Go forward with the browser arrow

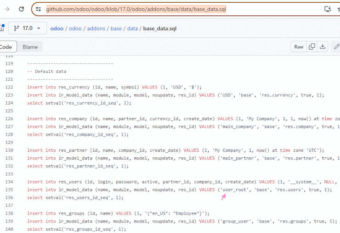pyautogui.click(x=7, y=9)
